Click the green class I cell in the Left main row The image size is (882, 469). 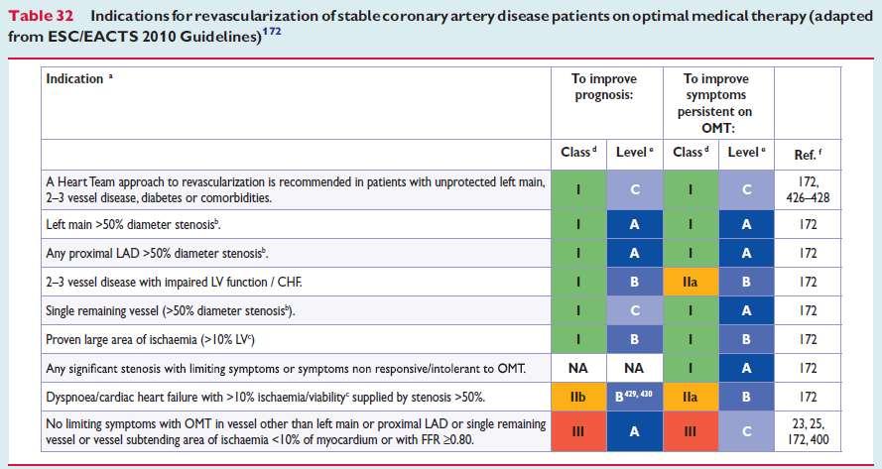578,224
